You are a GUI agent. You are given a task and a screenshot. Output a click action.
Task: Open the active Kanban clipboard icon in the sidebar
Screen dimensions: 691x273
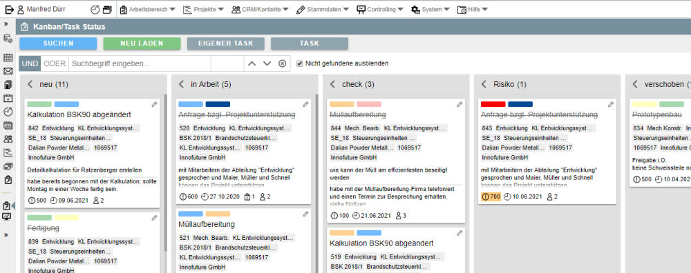(x=7, y=205)
